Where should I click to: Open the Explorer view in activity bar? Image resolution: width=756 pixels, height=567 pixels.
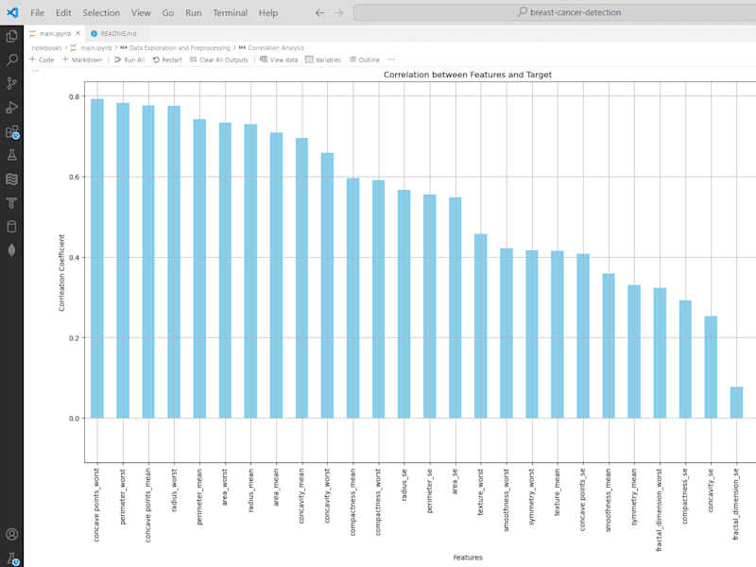click(11, 36)
